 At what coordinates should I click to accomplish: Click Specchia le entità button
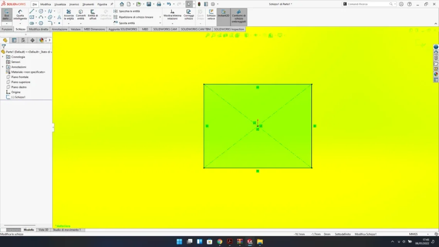click(129, 11)
